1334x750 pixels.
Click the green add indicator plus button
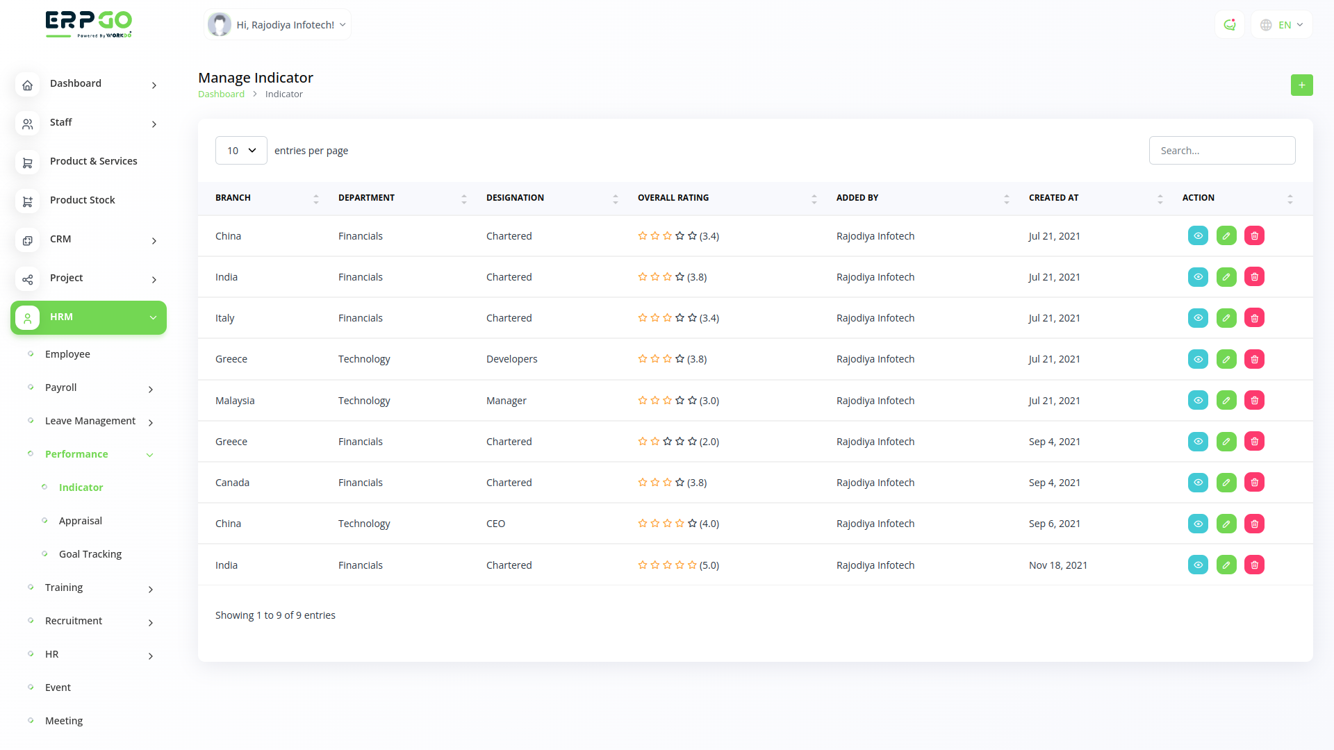[x=1301, y=85]
